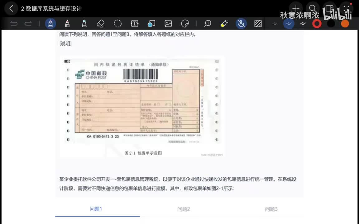Select the shapes tool
Viewport: 359px width, 224px height.
(x=151, y=24)
